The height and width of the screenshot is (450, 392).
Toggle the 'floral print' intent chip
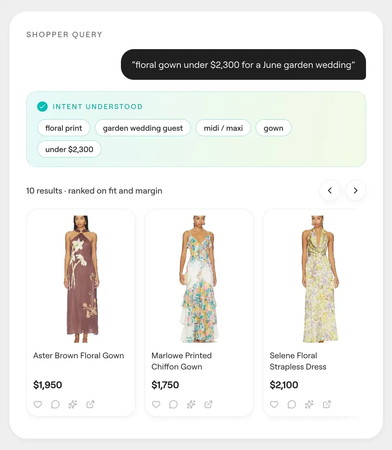[64, 128]
